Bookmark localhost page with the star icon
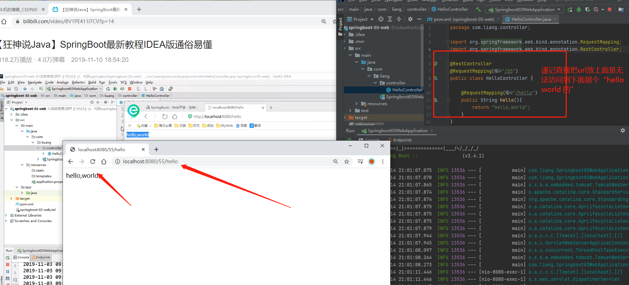This screenshot has height=285, width=629. 346,162
